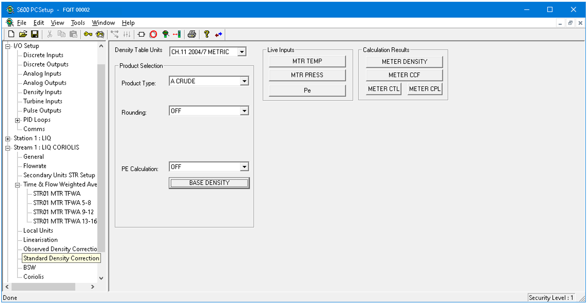Image resolution: width=588 pixels, height=305 pixels.
Task: Select Coriolis in the tree
Action: coord(34,277)
